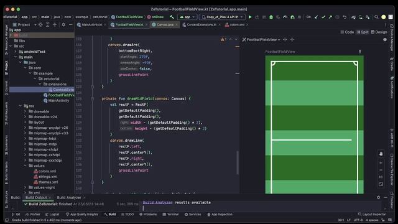Open the Logcat tool window button
The image size is (398, 224).
click(x=52, y=214)
